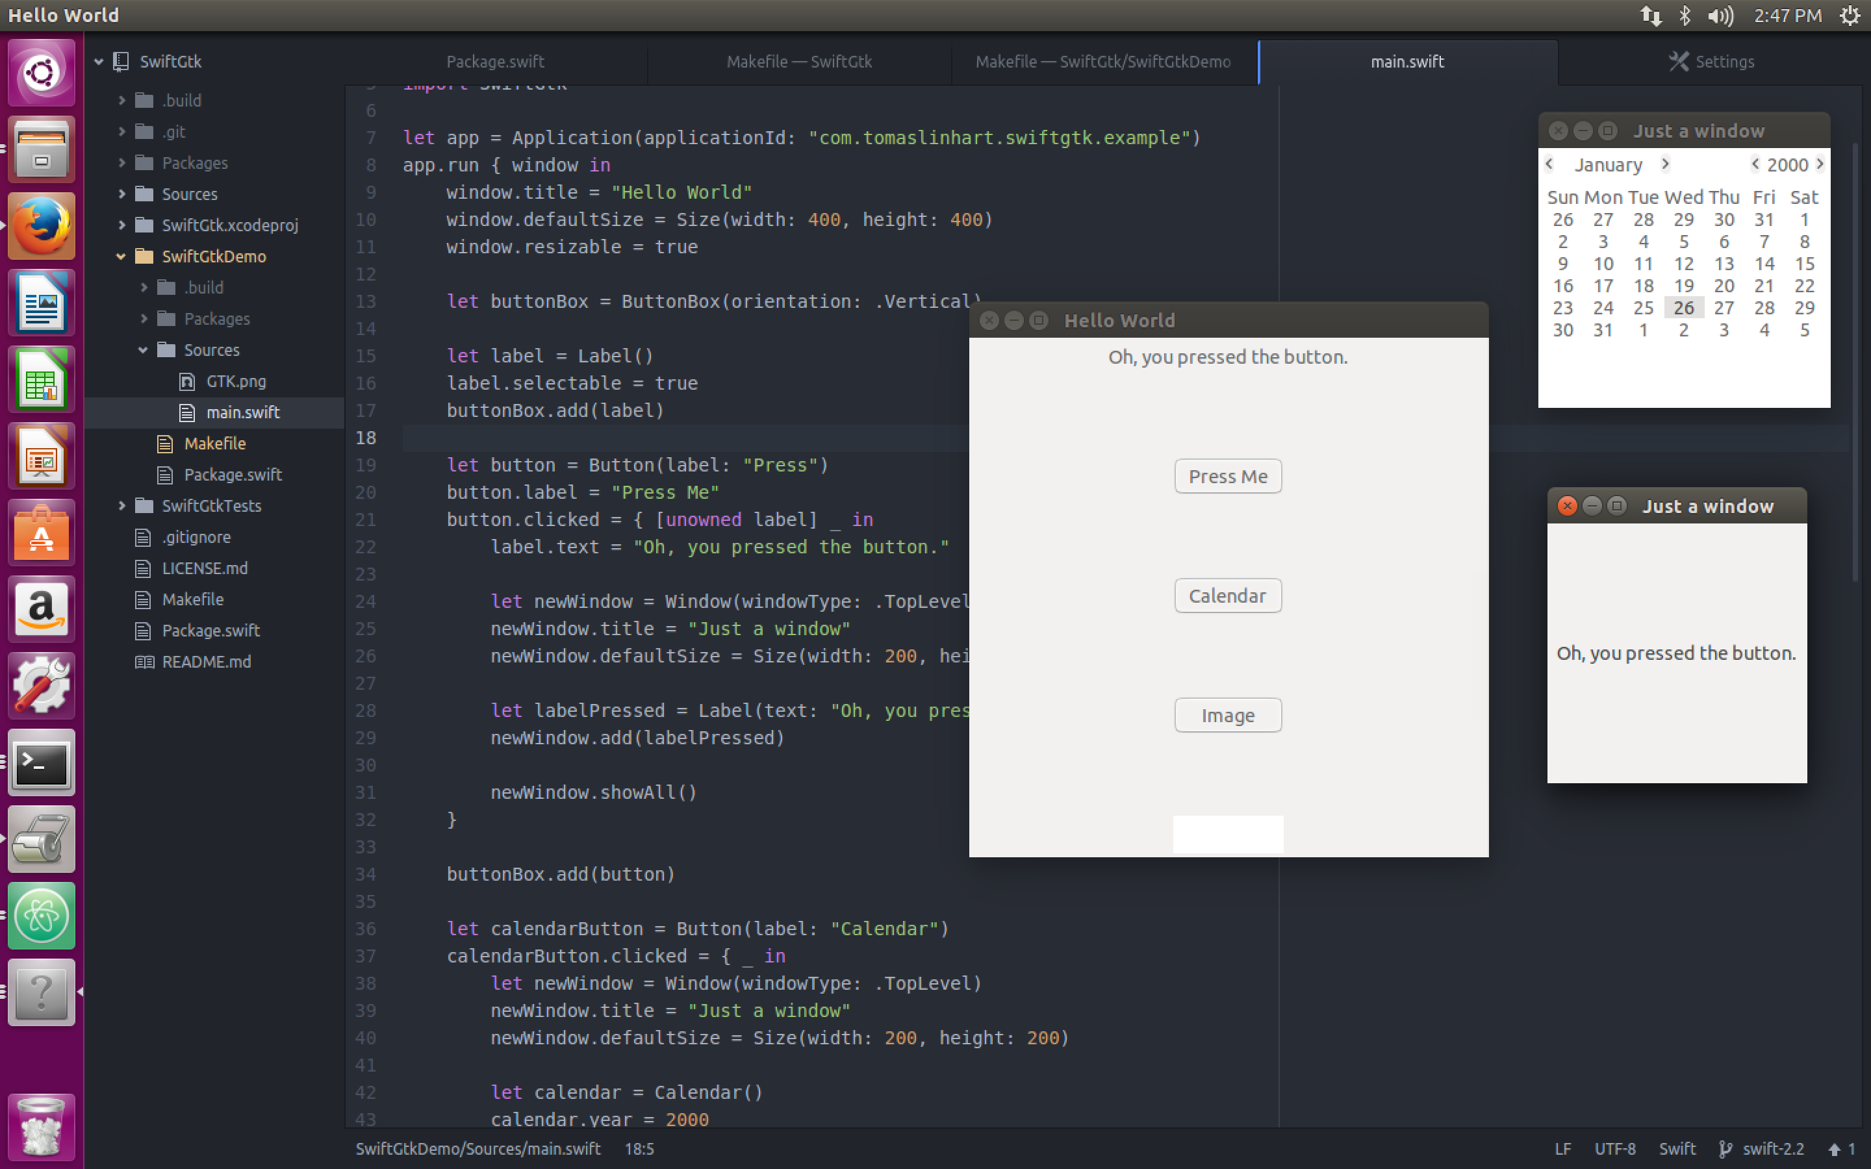The image size is (1871, 1169).
Task: Open the Ubuntu Software Center icon
Action: tap(41, 533)
